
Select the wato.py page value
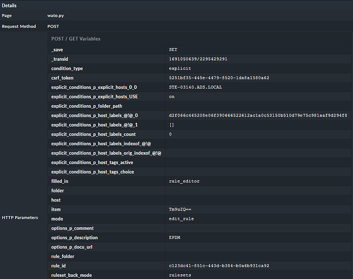point(57,16)
